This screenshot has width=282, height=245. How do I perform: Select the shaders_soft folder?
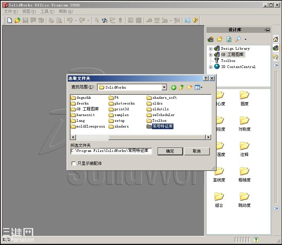[162, 97]
